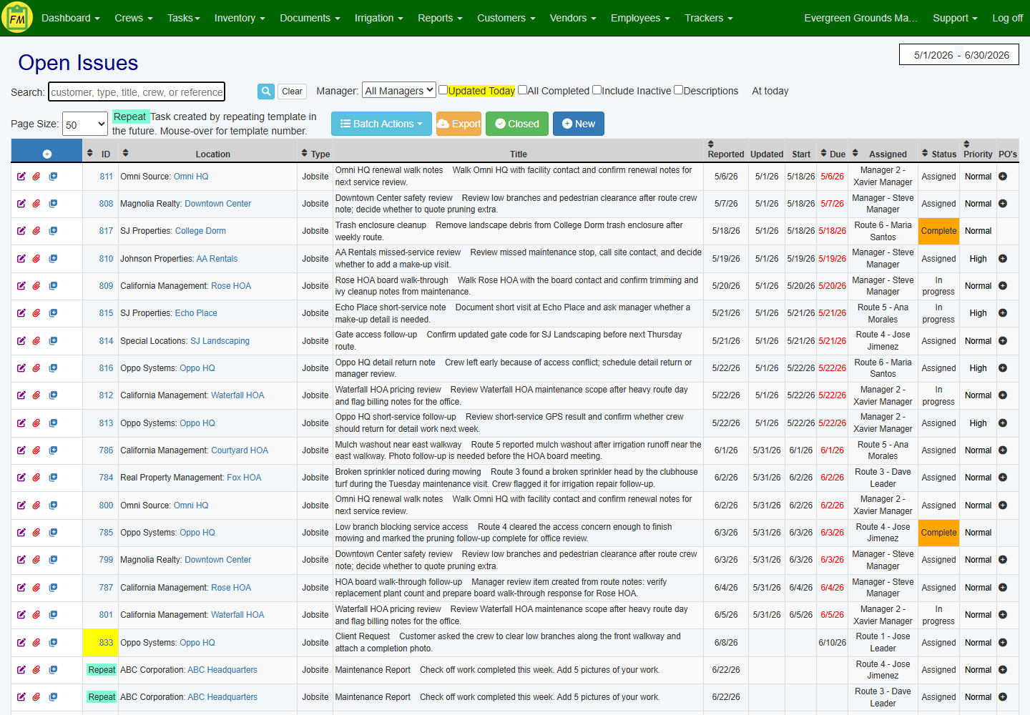Tick the Descriptions checkbox
1030x715 pixels.
click(x=678, y=90)
